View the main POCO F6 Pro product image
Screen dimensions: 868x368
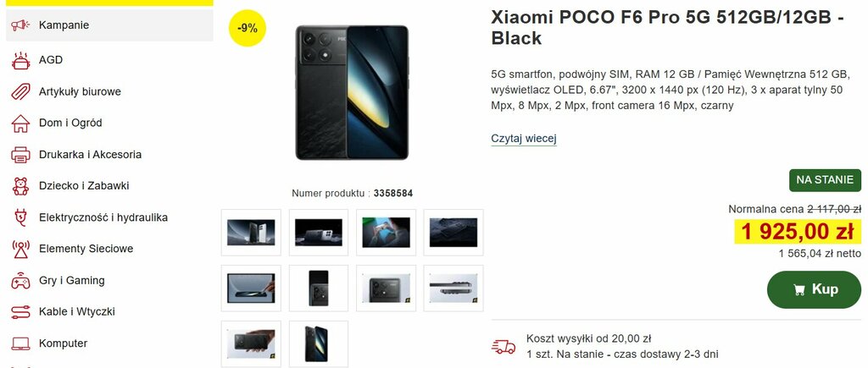click(352, 92)
